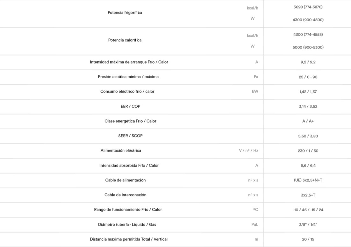Click "Consumo eléctrico frío / calor" label
Screen dimensions: 351x247
click(x=127, y=91)
